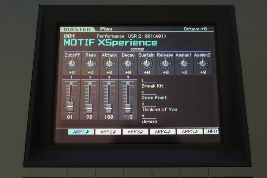Click the Octave:+0 indicator
This screenshot has height=178, width=267.
pyautogui.click(x=195, y=29)
